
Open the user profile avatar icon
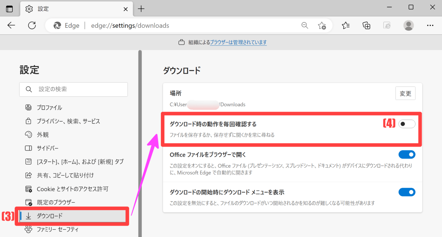click(x=408, y=25)
